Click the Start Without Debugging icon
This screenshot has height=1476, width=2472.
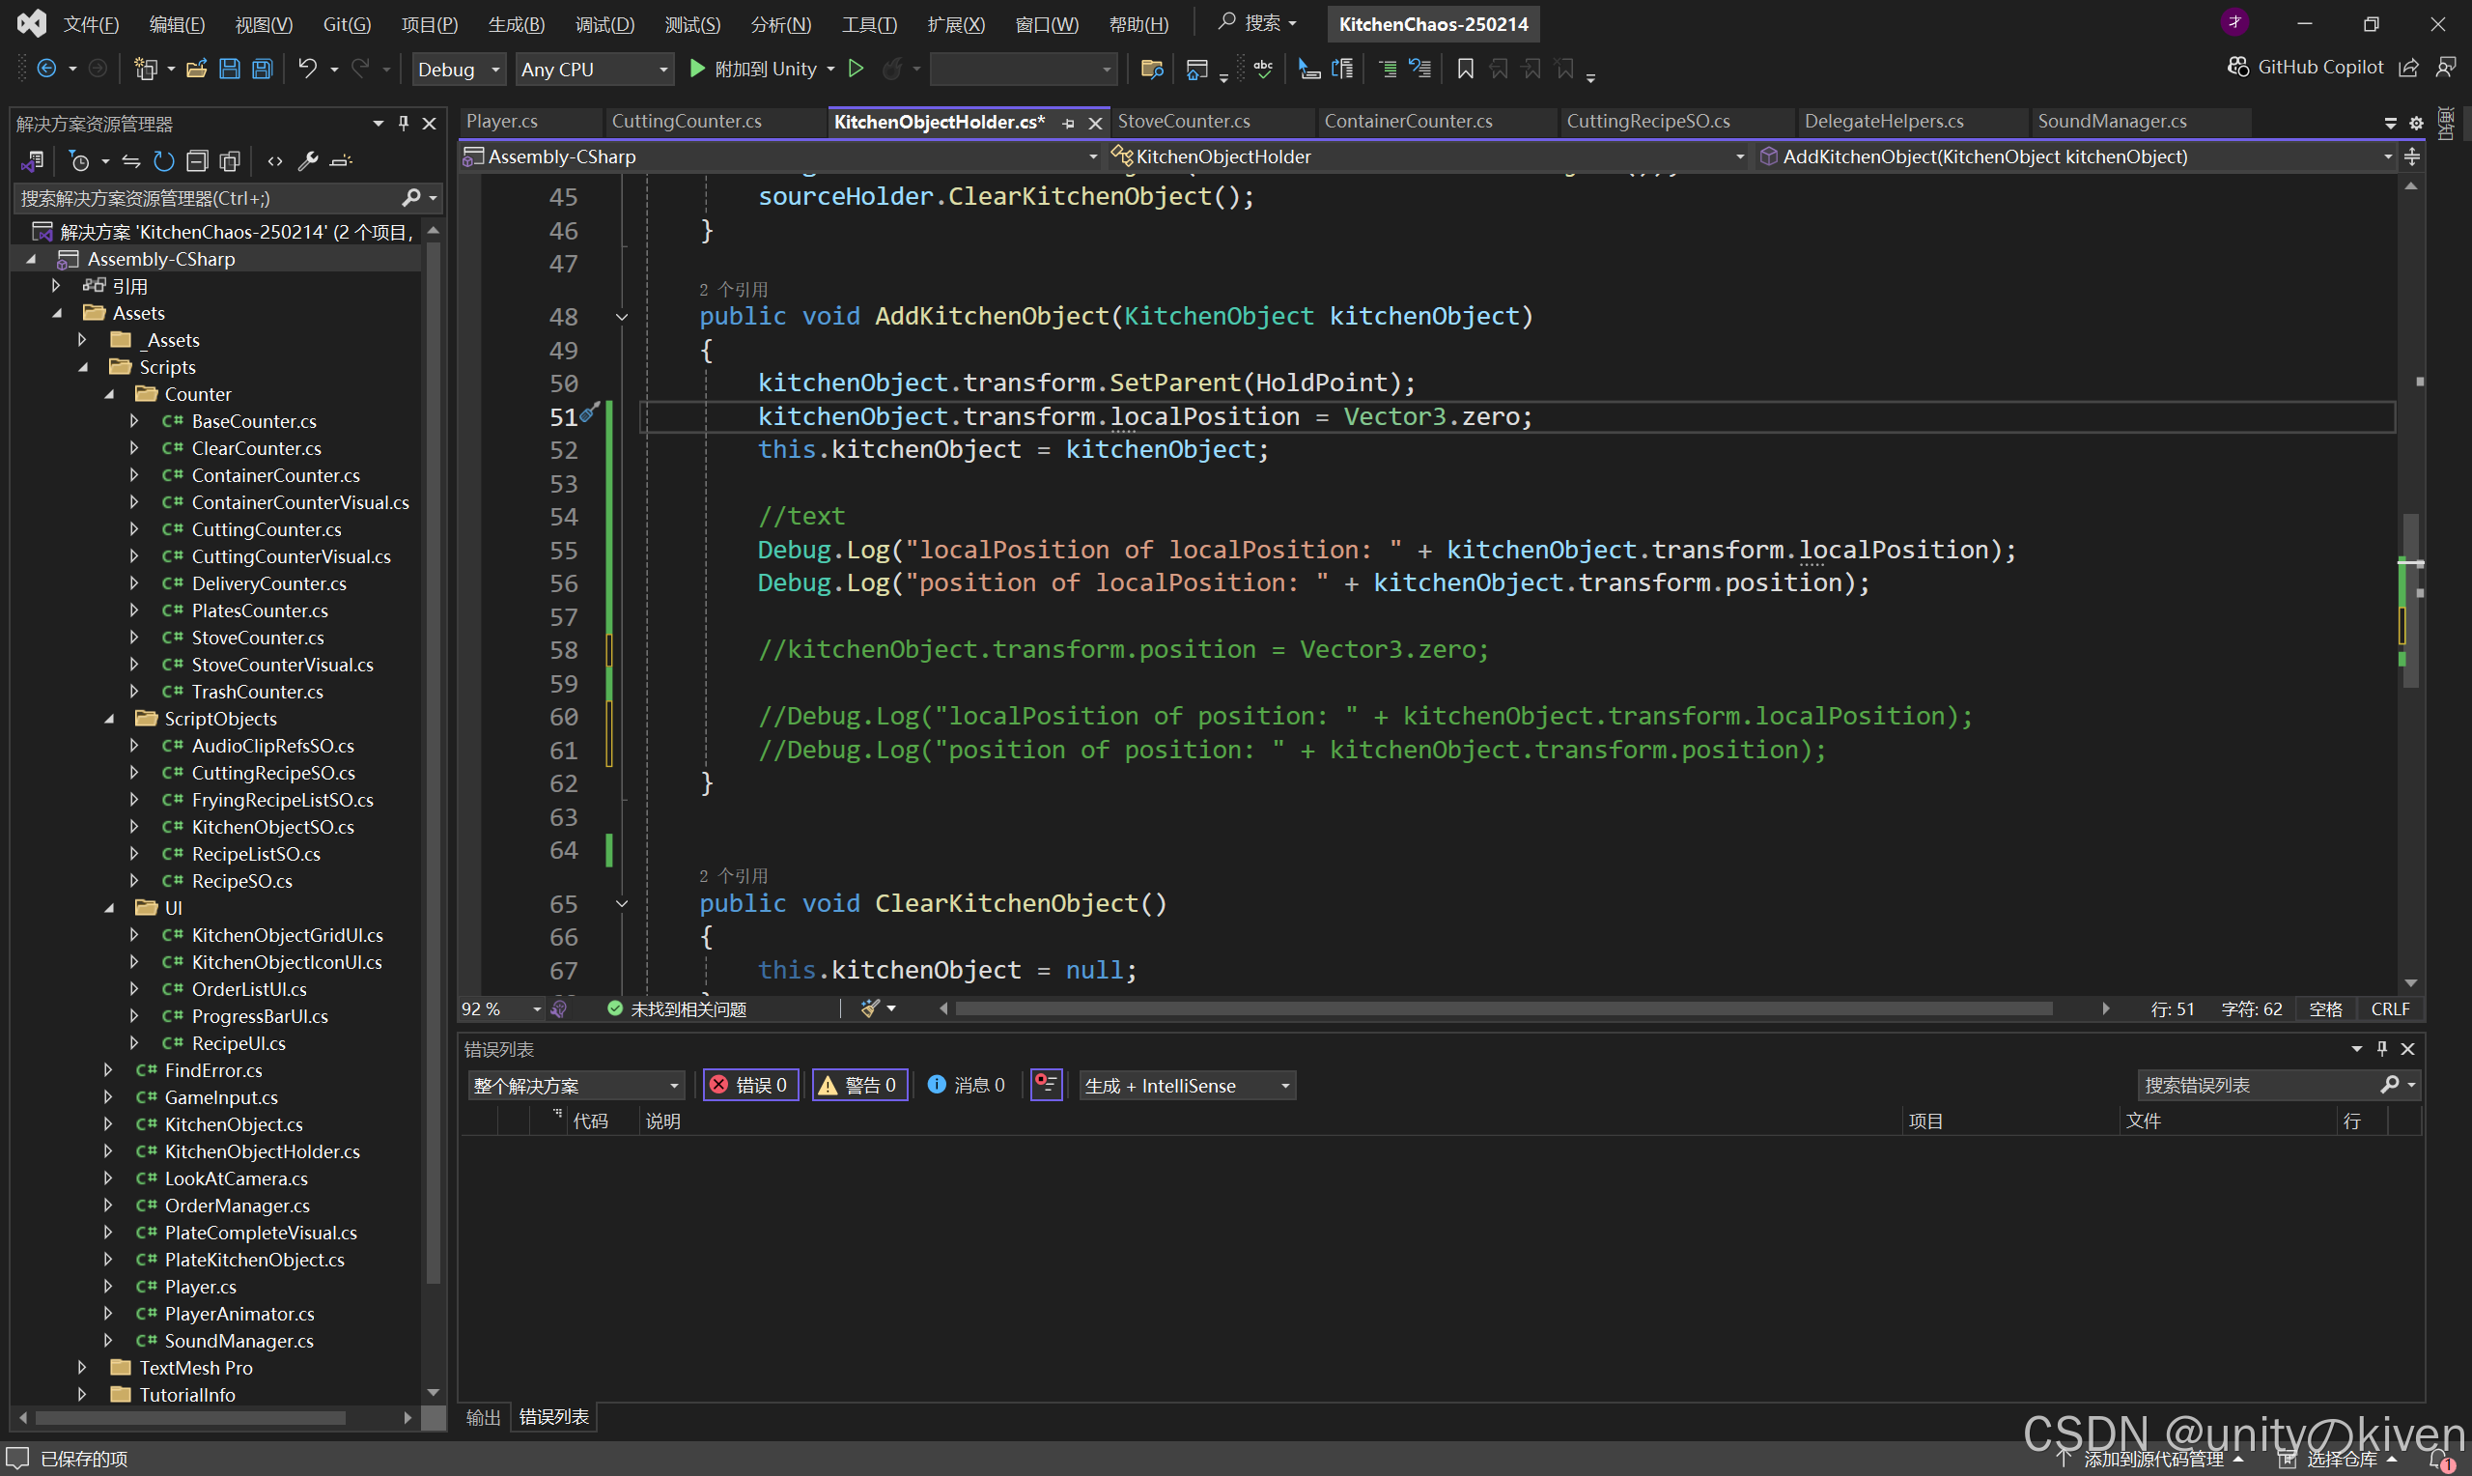(855, 69)
